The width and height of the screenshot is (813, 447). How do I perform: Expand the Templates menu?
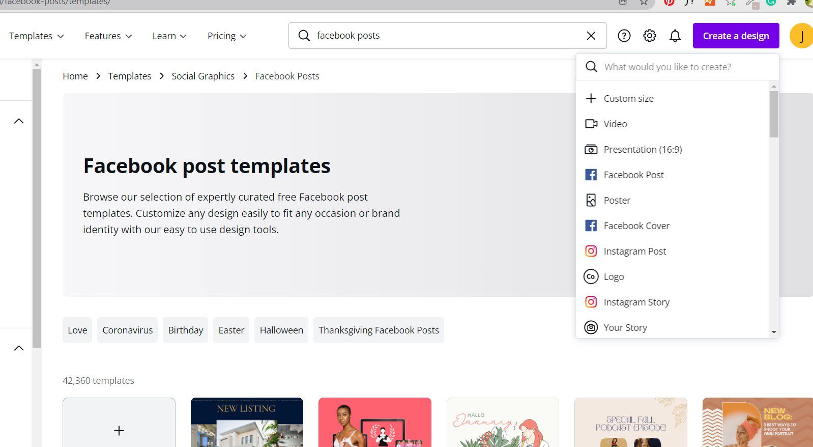point(37,36)
